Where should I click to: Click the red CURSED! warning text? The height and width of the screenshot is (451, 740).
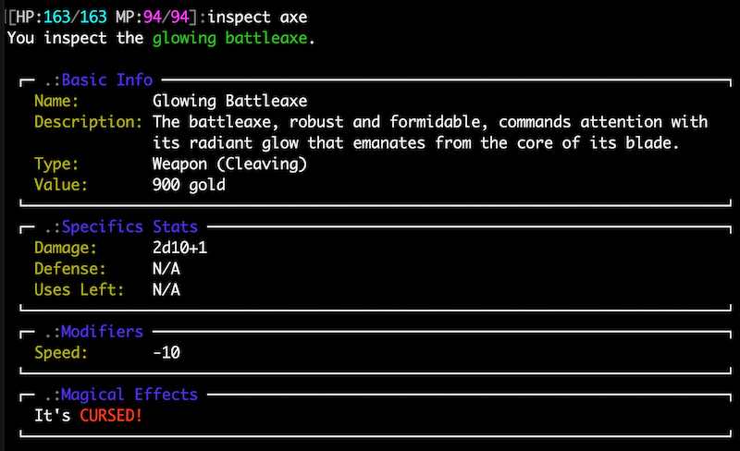pos(111,416)
